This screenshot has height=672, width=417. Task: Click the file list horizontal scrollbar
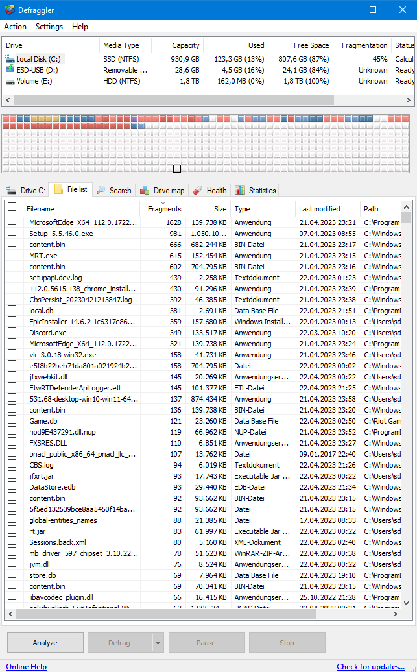(x=166, y=614)
